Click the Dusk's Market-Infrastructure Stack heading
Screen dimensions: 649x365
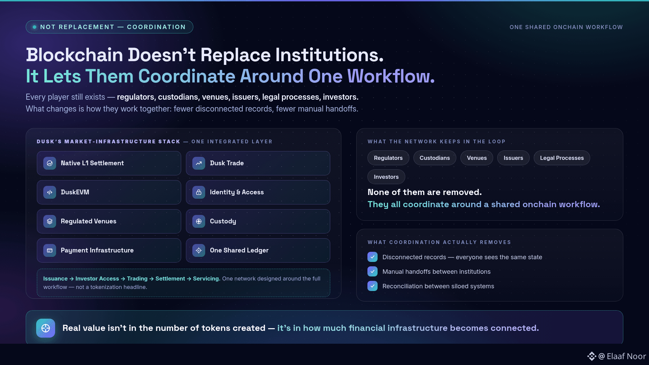click(x=109, y=142)
